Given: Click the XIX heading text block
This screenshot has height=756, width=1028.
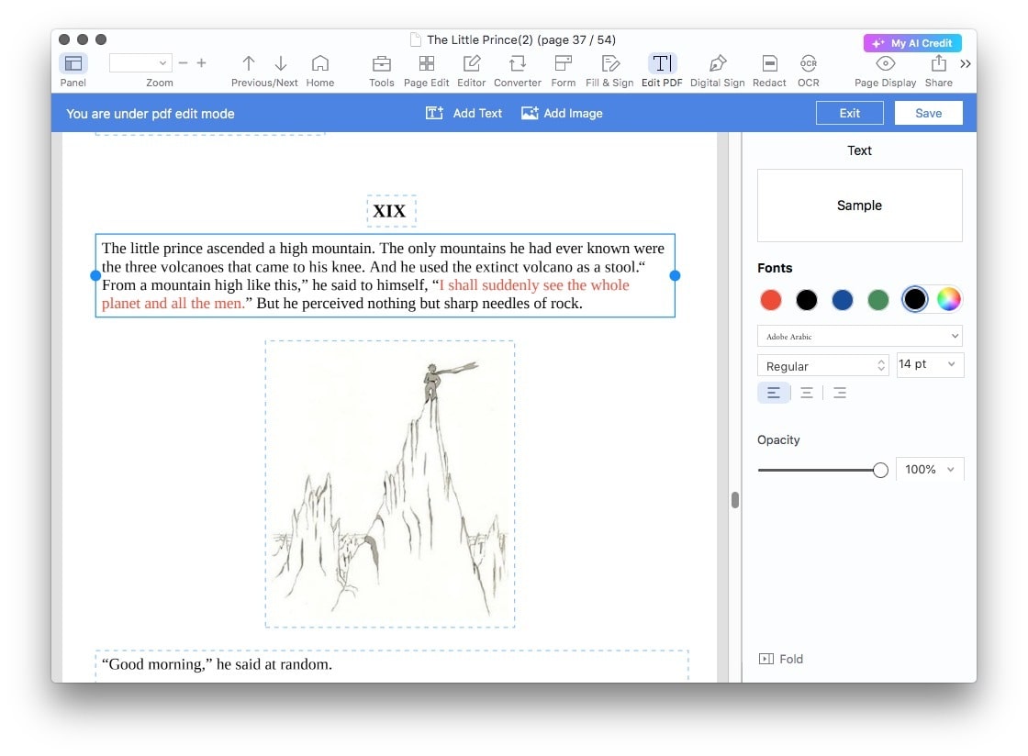Looking at the screenshot, I should point(391,211).
